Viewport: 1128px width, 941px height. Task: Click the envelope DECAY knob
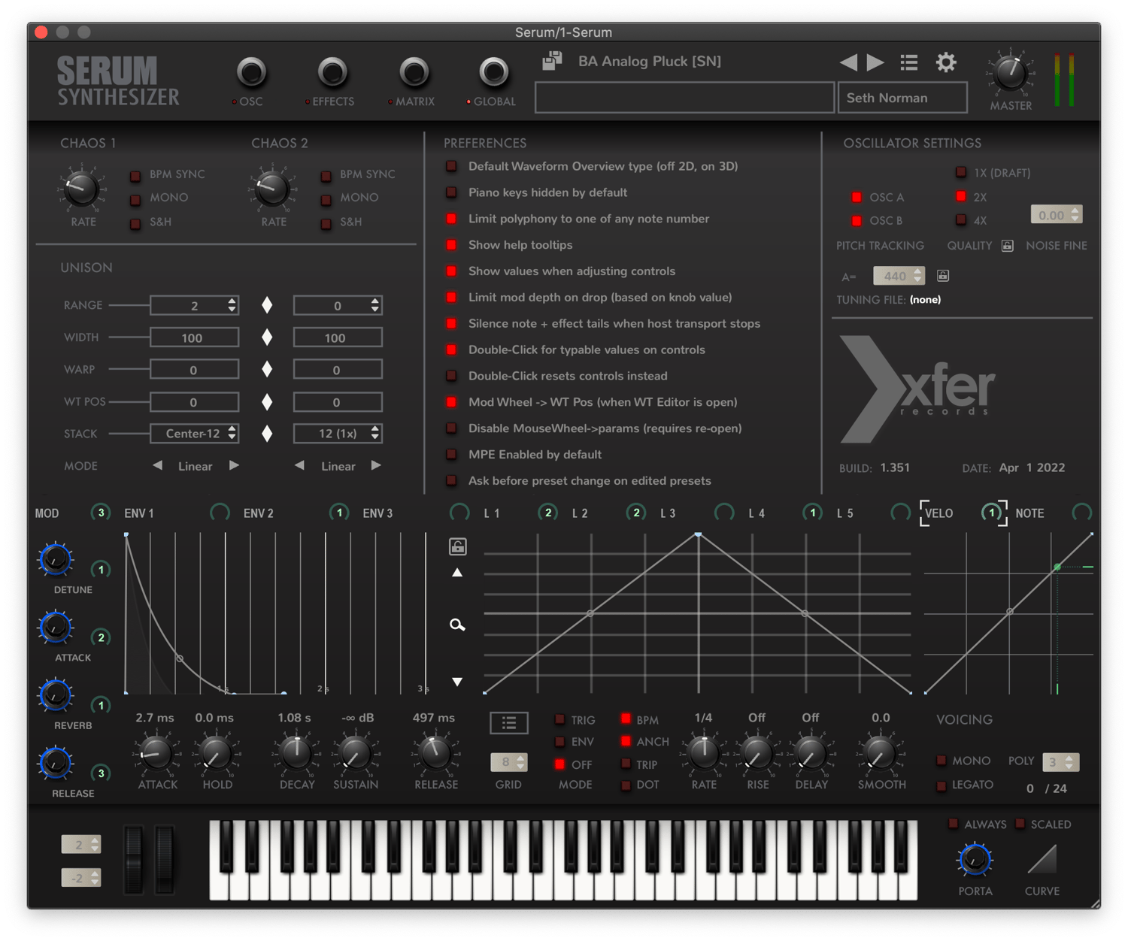point(296,753)
